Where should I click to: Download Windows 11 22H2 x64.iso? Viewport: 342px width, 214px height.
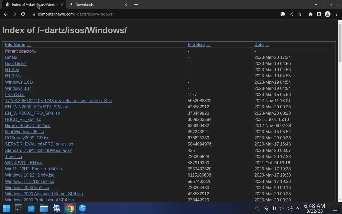click(x=30, y=181)
